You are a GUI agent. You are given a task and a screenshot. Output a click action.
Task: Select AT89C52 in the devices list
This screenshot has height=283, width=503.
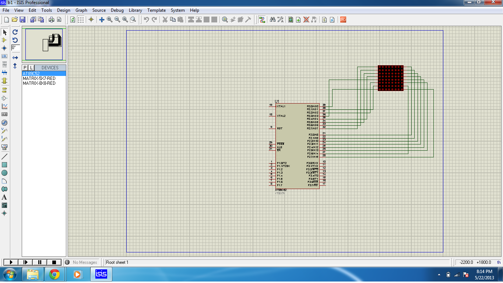pyautogui.click(x=44, y=74)
